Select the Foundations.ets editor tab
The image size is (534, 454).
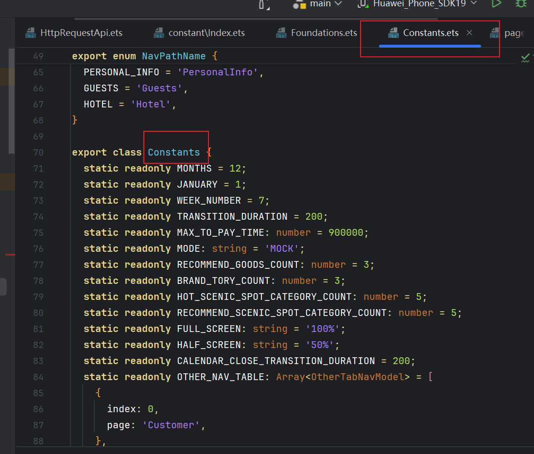(x=324, y=33)
